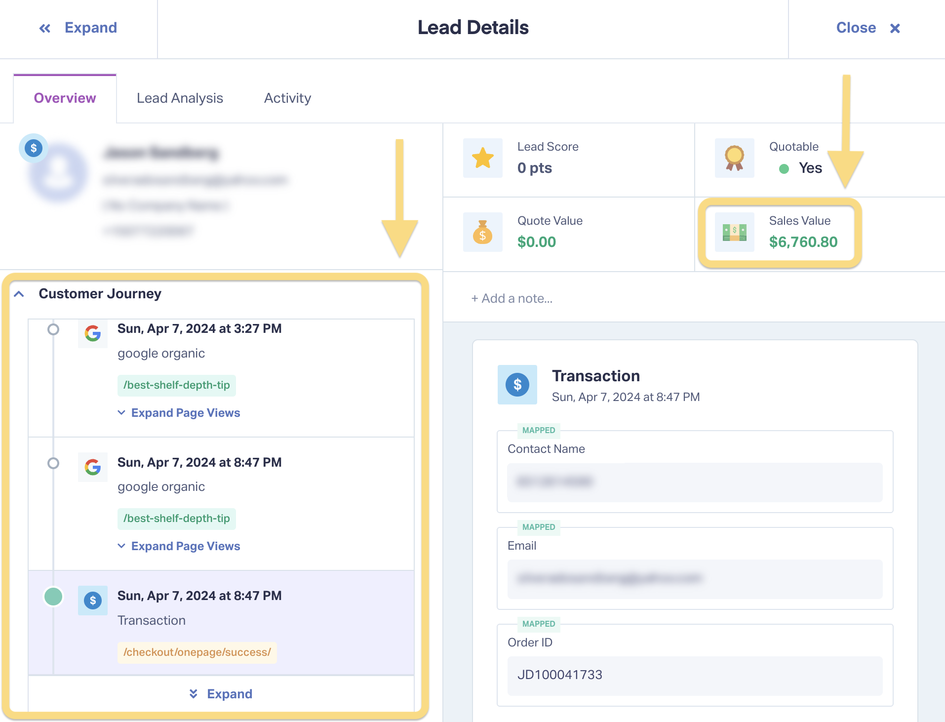Click /best-shelf-depth-tip tag under 8:47 PM visit
The image size is (945, 722).
tap(177, 519)
